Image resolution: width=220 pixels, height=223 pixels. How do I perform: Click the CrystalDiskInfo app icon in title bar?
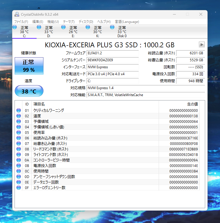coord(17,15)
